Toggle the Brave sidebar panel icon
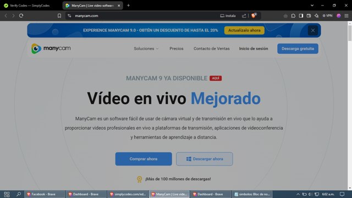Image resolution: width=352 pixels, height=198 pixels. 301,16
